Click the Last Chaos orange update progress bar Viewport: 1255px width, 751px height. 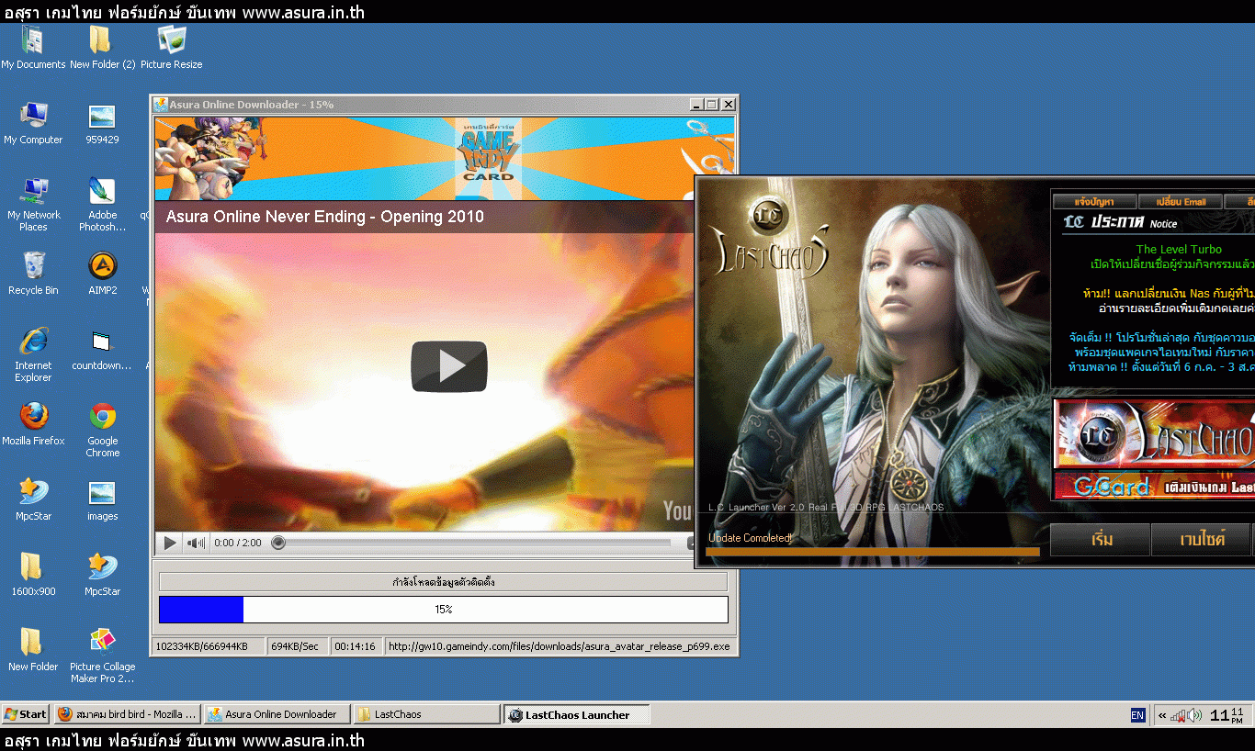coord(873,552)
